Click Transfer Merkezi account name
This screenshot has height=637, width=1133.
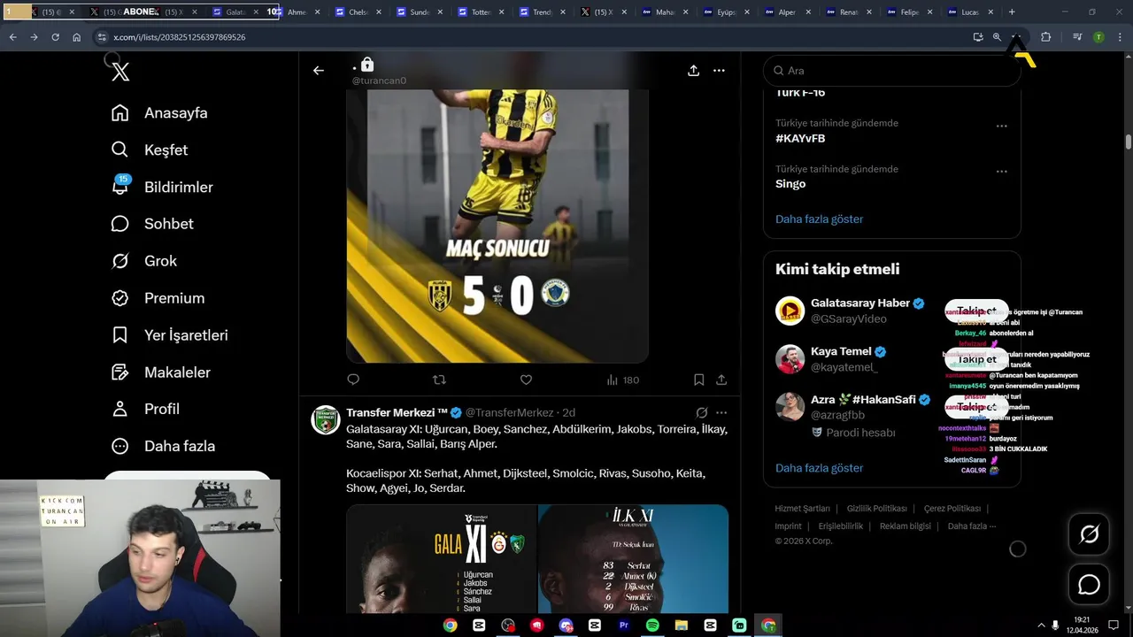(x=397, y=412)
